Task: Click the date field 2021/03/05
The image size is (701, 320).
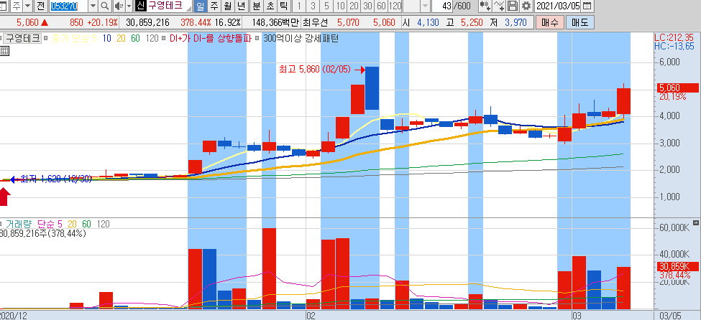Action: tap(558, 6)
